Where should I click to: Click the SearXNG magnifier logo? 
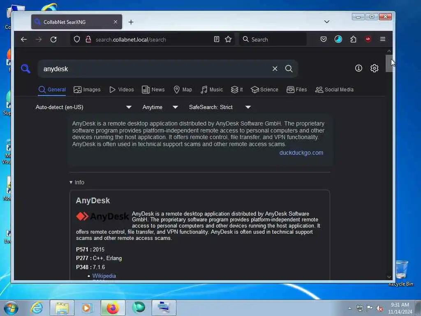25,69
